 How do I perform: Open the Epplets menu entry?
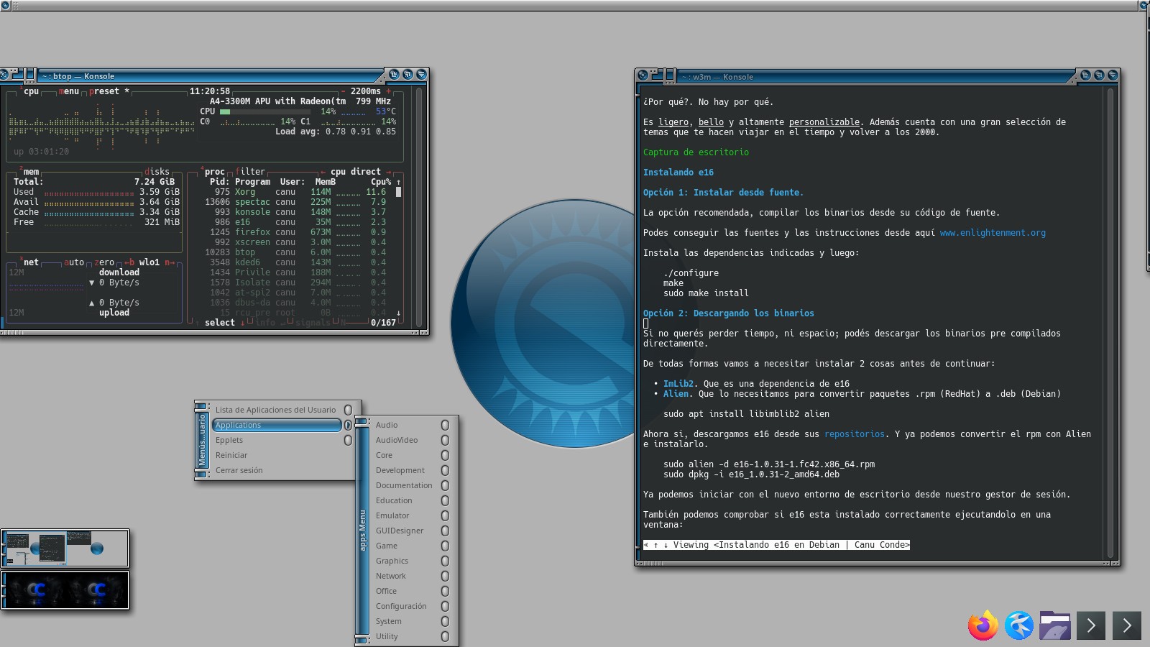277,440
